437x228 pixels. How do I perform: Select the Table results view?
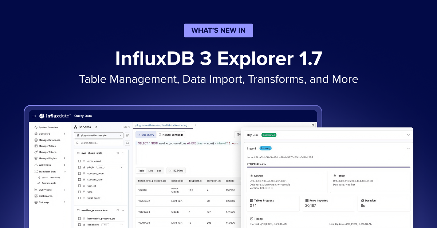(141, 170)
